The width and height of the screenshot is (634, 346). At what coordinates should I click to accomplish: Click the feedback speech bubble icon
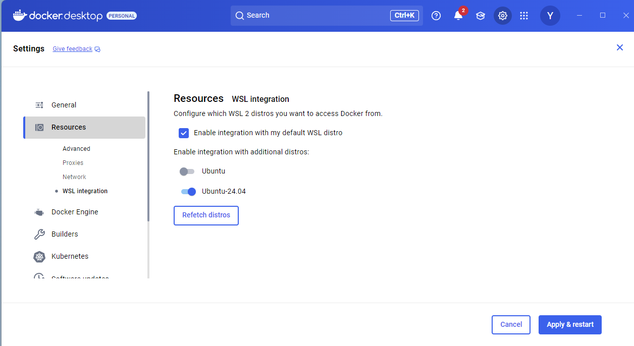coord(97,49)
